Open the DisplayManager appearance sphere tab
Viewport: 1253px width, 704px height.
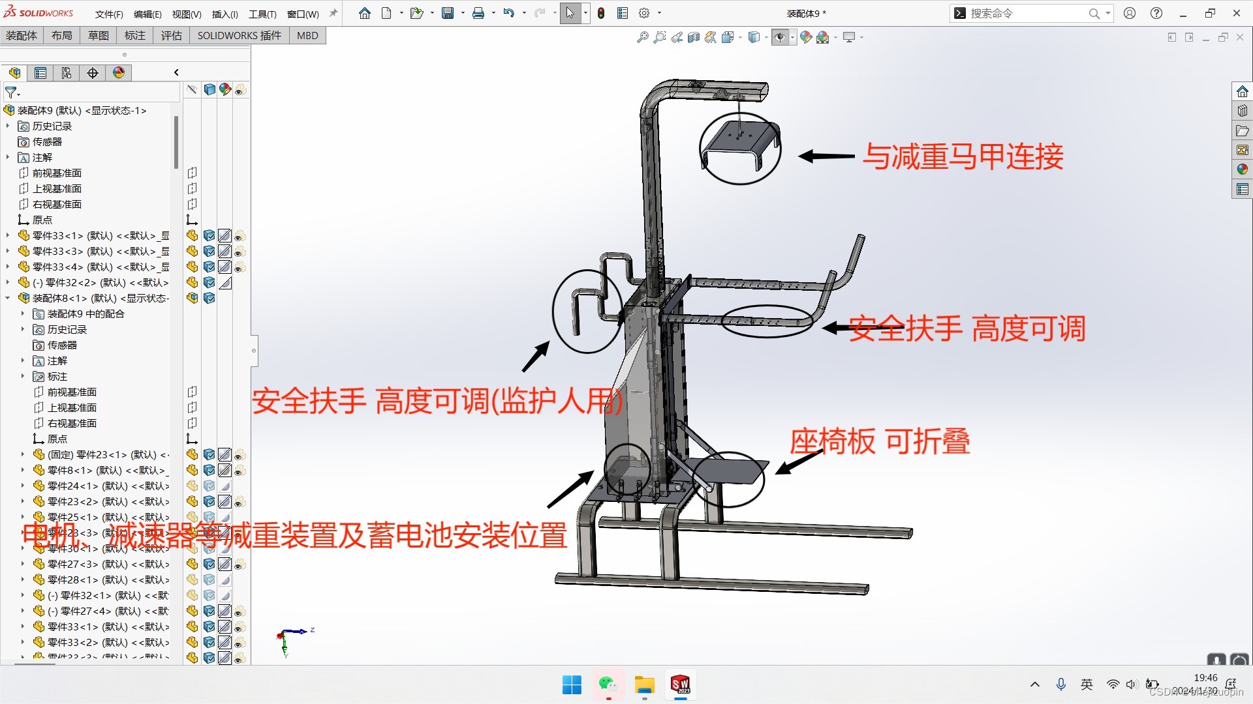click(119, 73)
